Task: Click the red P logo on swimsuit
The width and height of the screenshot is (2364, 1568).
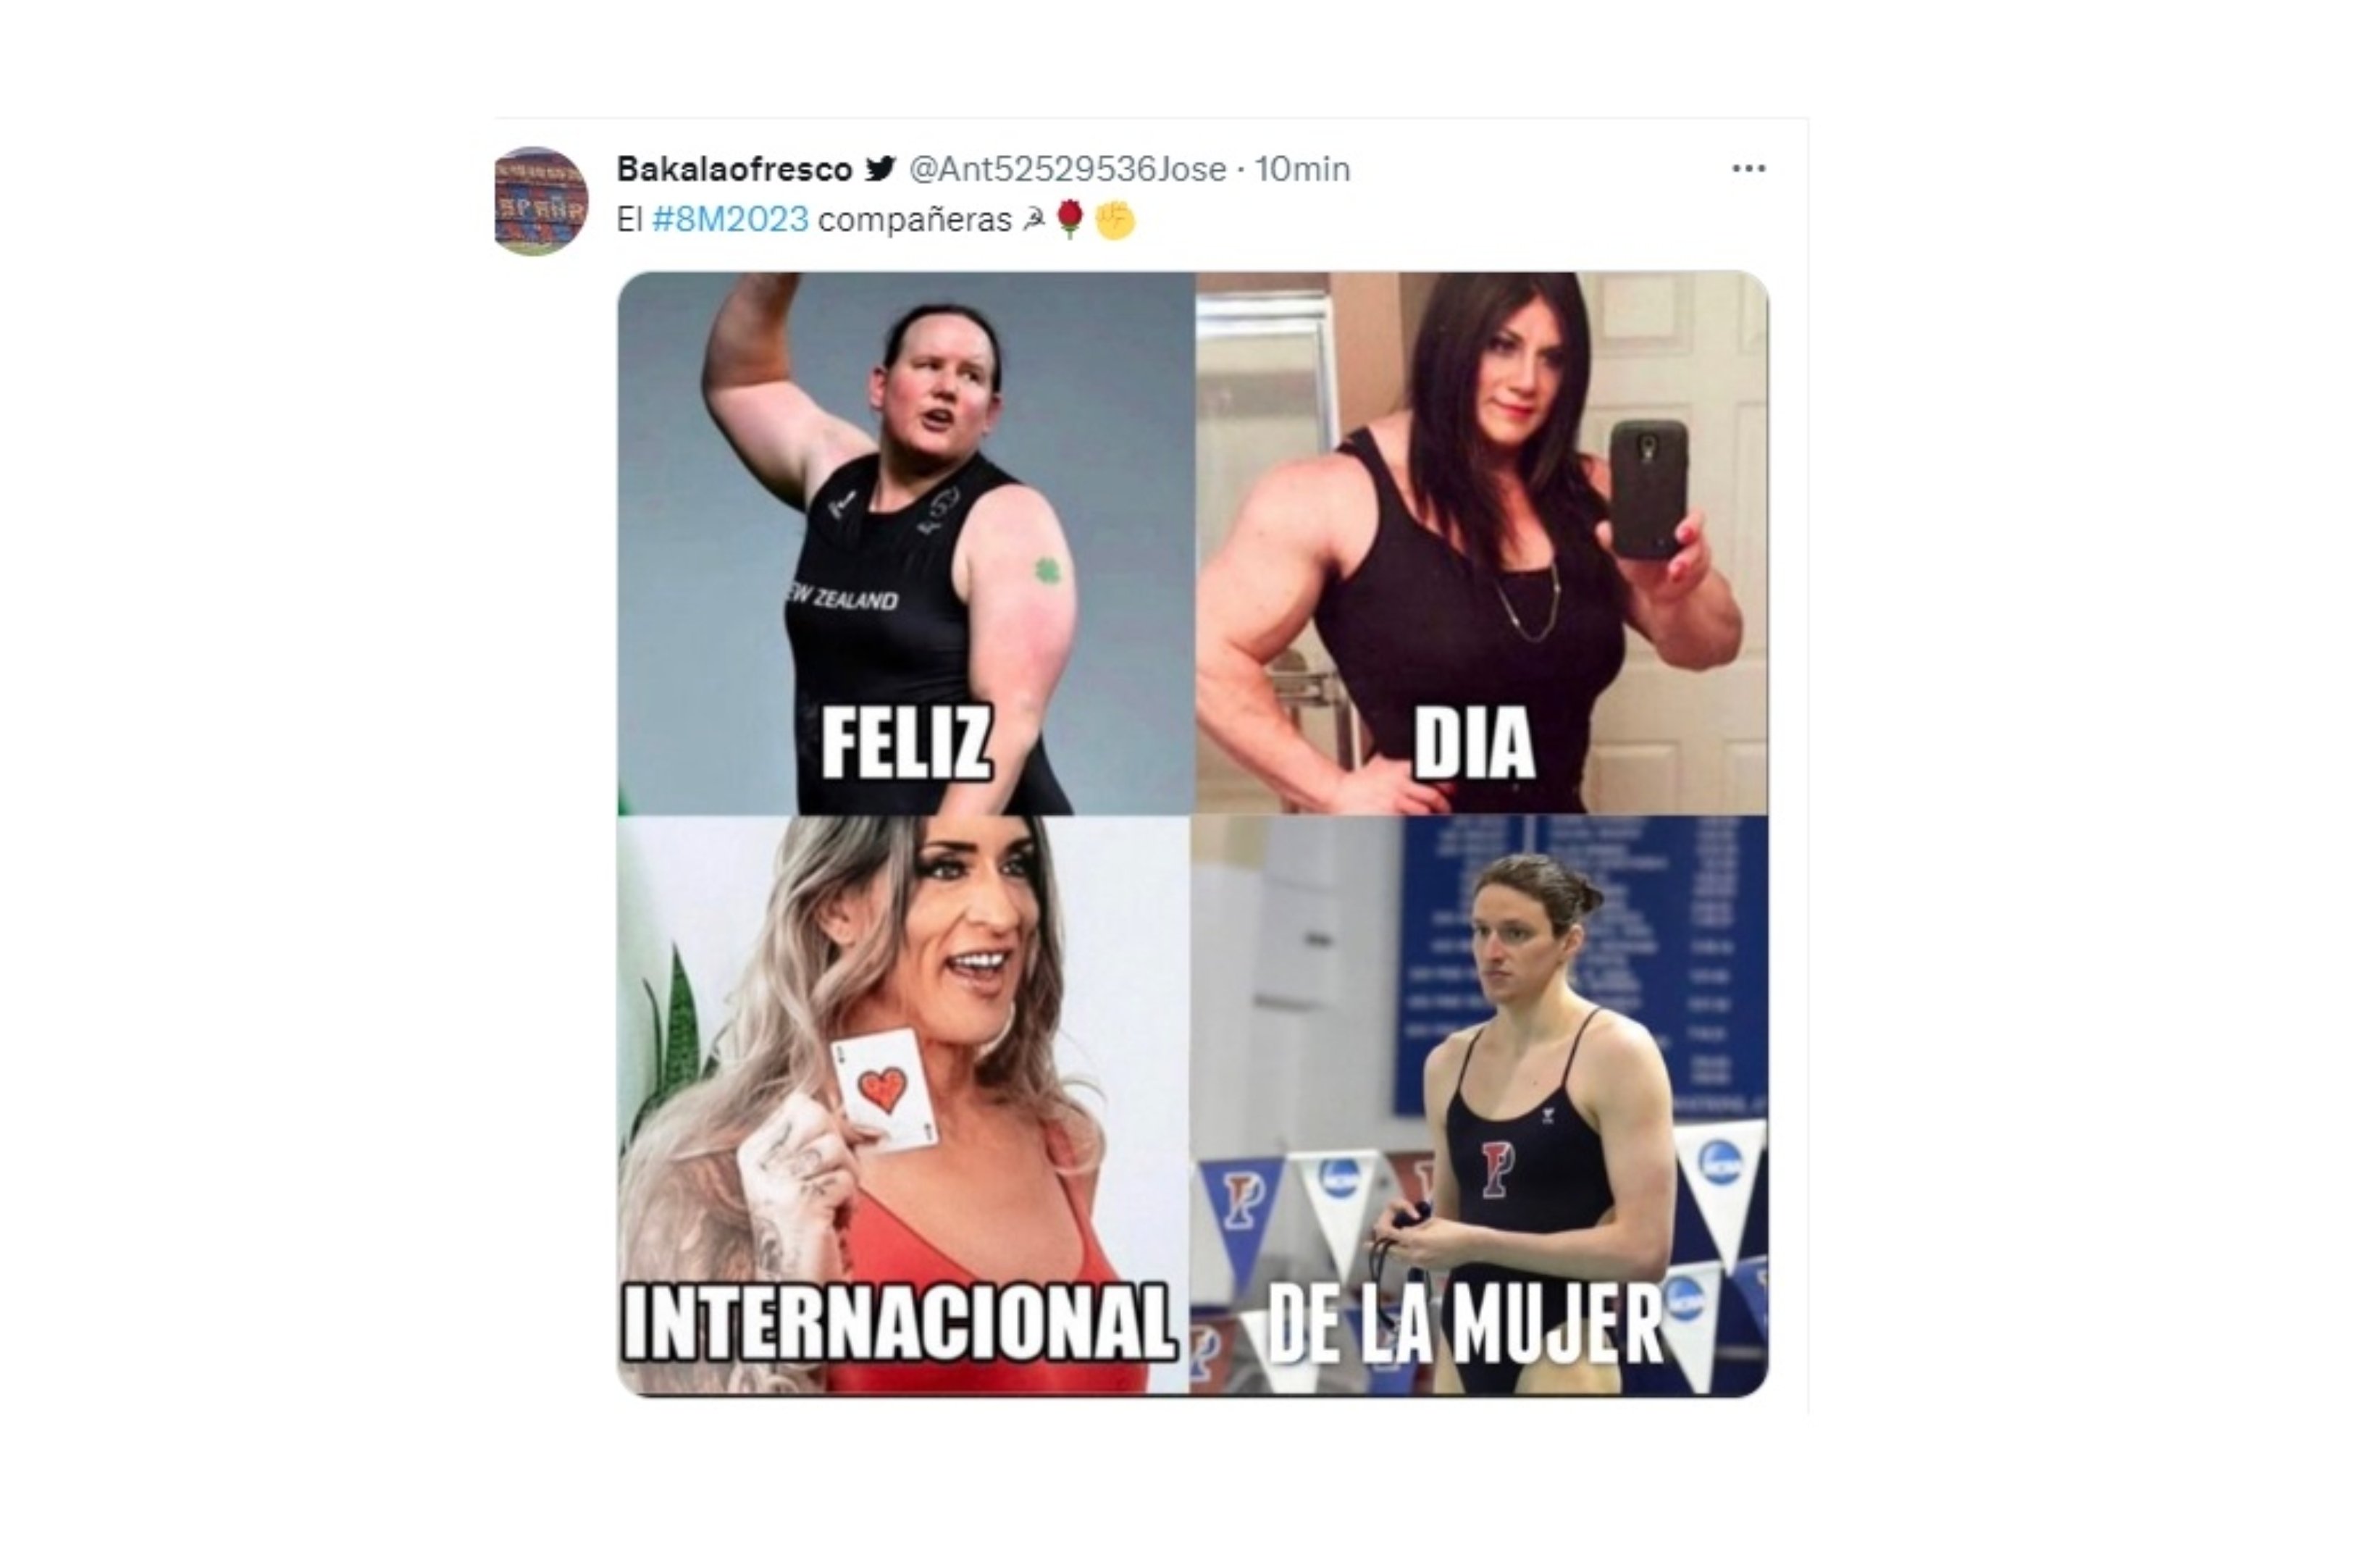Action: (x=1495, y=1170)
